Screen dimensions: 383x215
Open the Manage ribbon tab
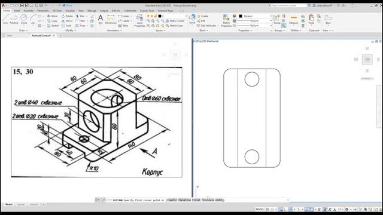(x=92, y=11)
